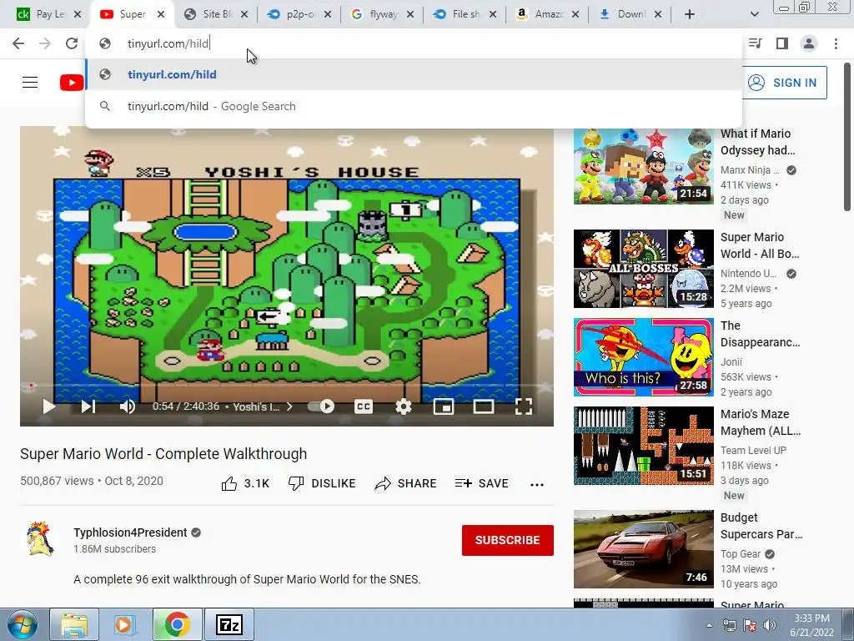This screenshot has width=854, height=641.
Task: Click the video progress bar
Action: pyautogui.click(x=287, y=386)
